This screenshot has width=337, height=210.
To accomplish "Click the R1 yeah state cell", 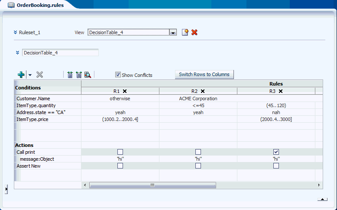I will click(x=120, y=112).
